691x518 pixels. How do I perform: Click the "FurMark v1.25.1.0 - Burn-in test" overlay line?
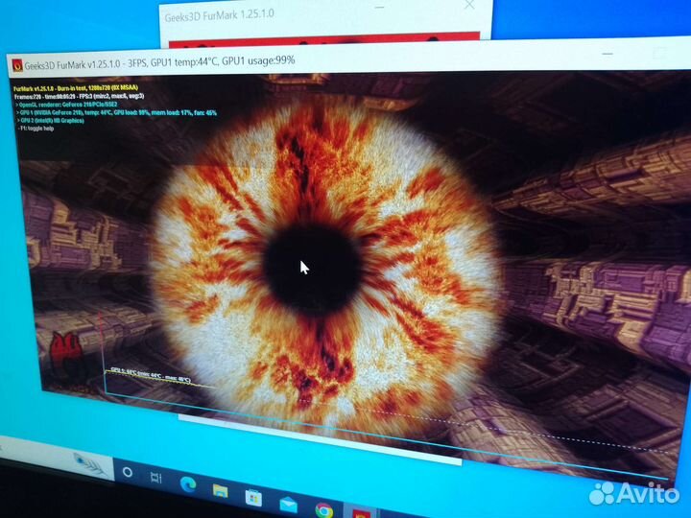[76, 88]
